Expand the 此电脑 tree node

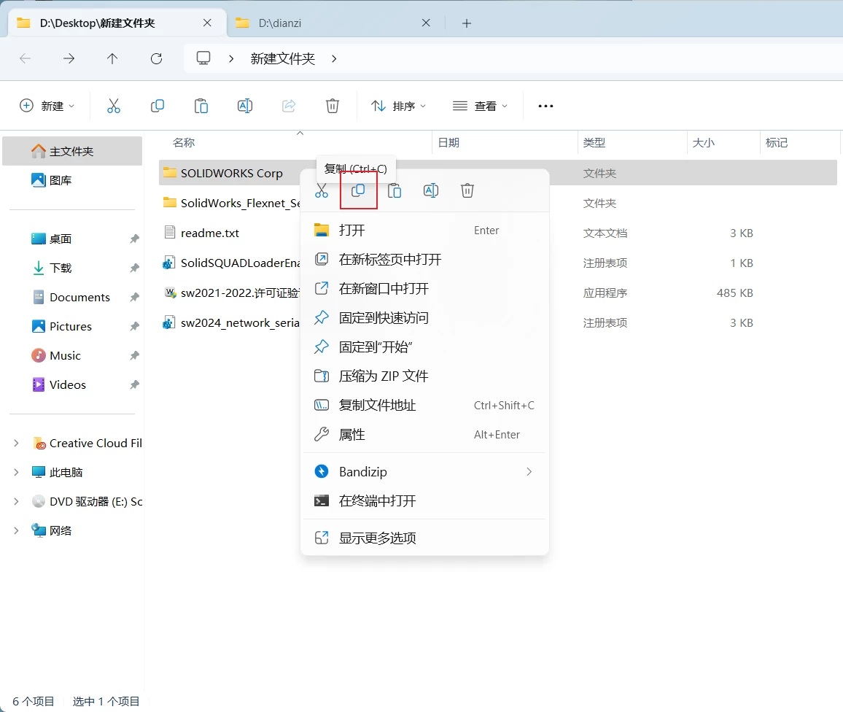[x=16, y=472]
